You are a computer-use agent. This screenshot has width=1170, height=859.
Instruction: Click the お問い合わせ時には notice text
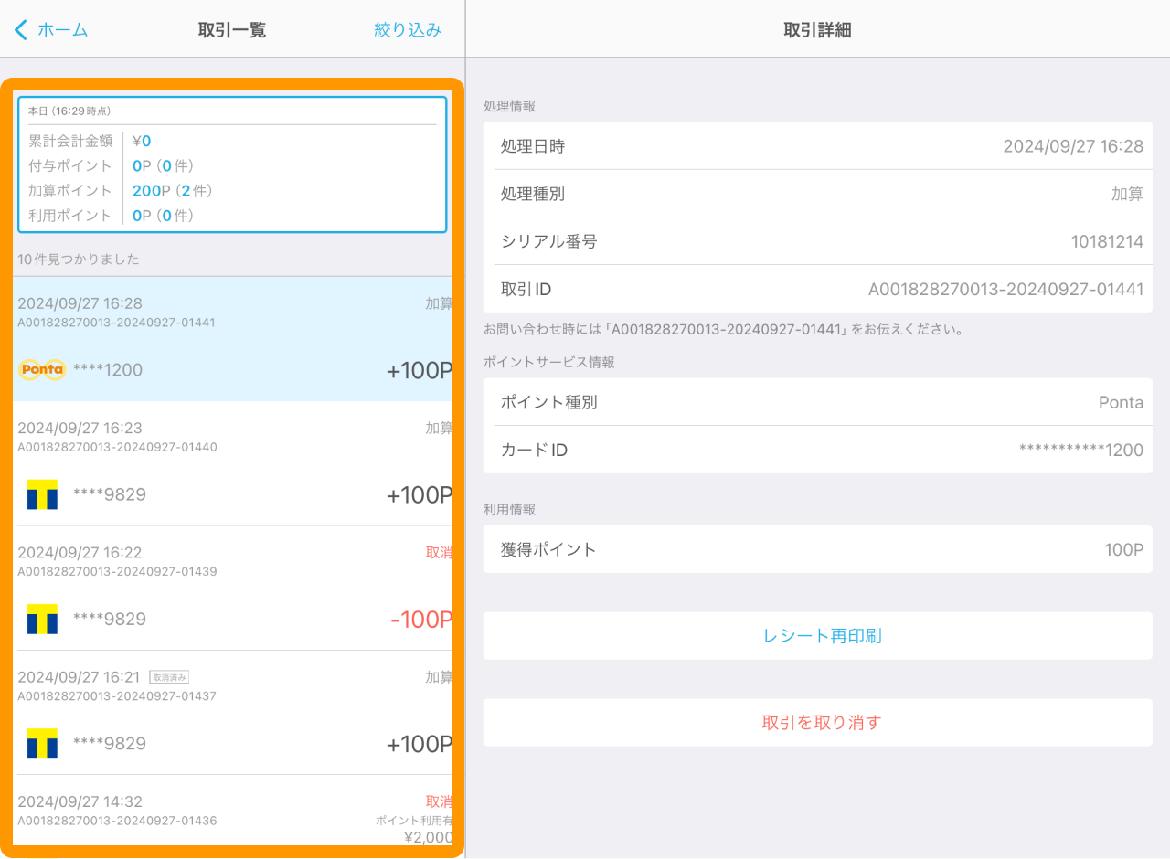click(724, 329)
